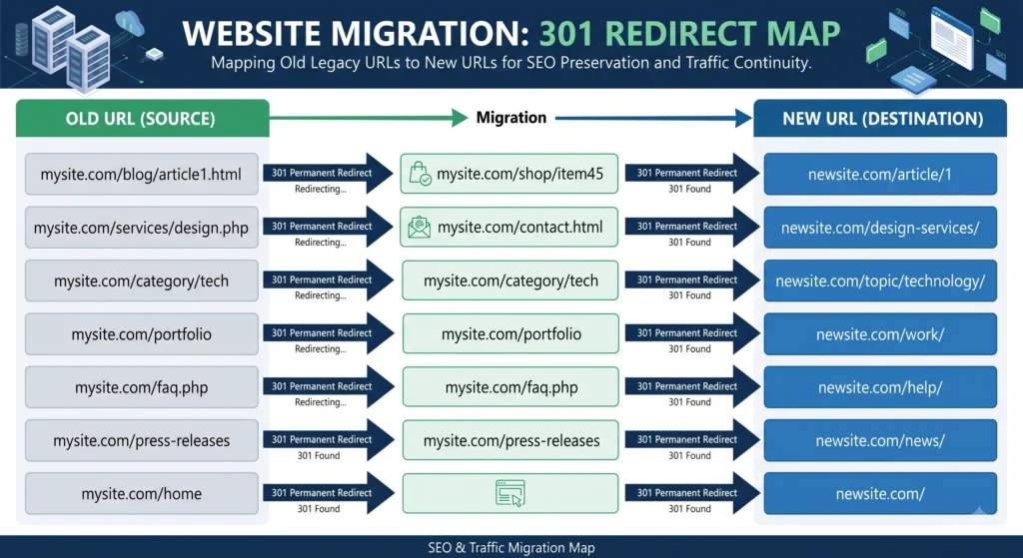Click the 301 Found arrow pointing to newsite.com/work/
The width and height of the screenshot is (1023, 558).
(x=692, y=334)
